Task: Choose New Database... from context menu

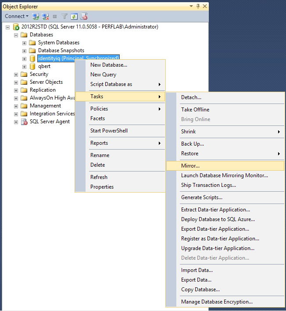Action: coord(120,65)
